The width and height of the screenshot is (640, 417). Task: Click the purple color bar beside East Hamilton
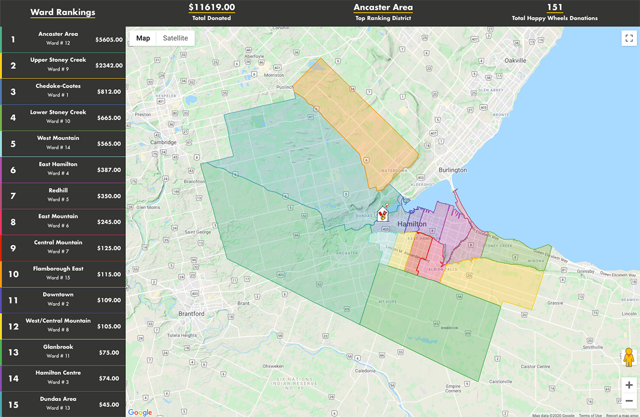pos(2,170)
